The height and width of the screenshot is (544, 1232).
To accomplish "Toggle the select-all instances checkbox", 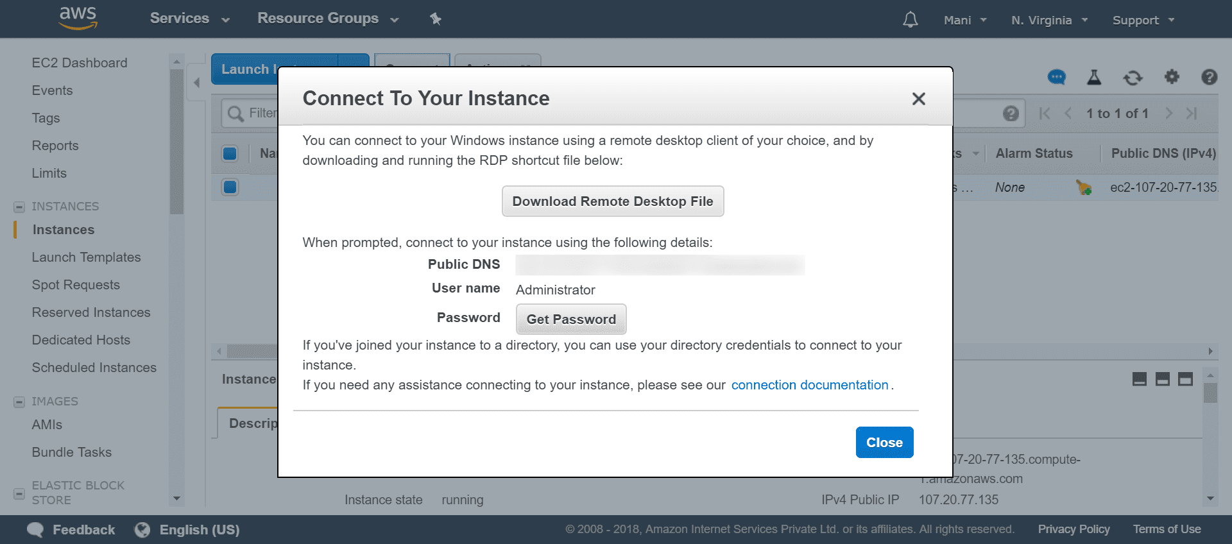I will click(x=230, y=153).
